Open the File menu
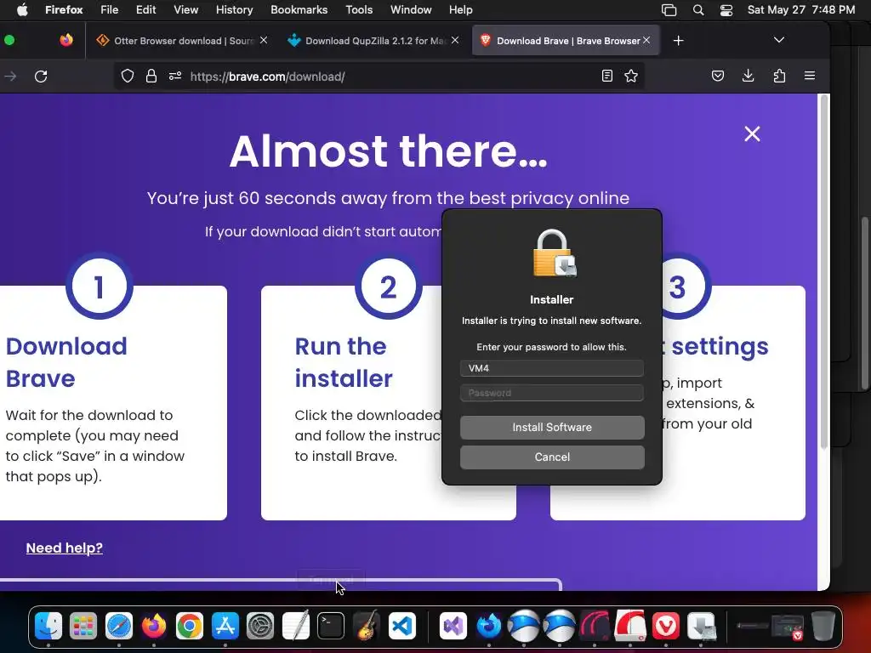This screenshot has height=653, width=871. (110, 9)
